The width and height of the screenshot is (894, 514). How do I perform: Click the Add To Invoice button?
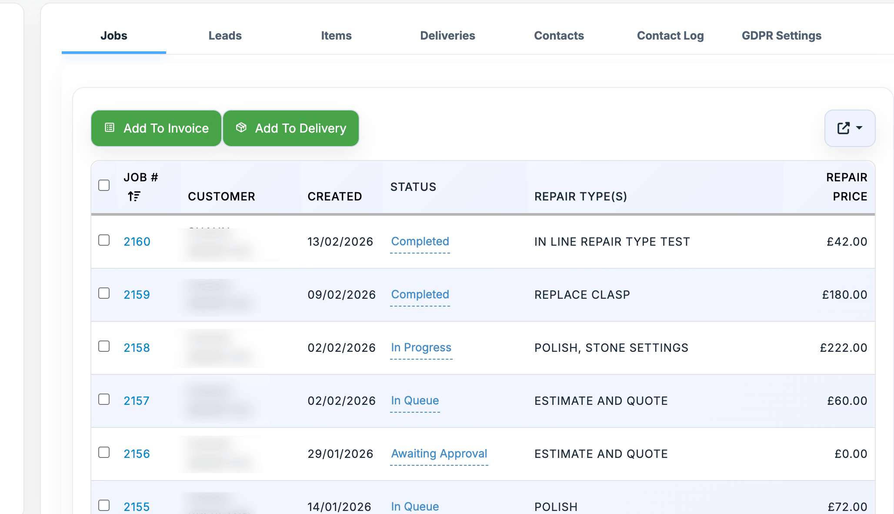coord(157,128)
